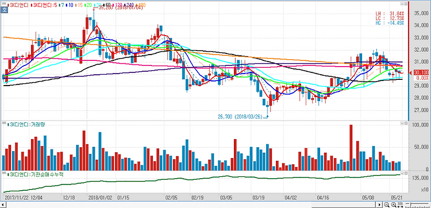Click the 27,000 price axis label
This screenshot has height=208, width=431.
[422, 110]
